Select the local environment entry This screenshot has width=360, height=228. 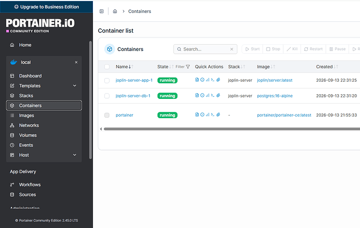44,62
